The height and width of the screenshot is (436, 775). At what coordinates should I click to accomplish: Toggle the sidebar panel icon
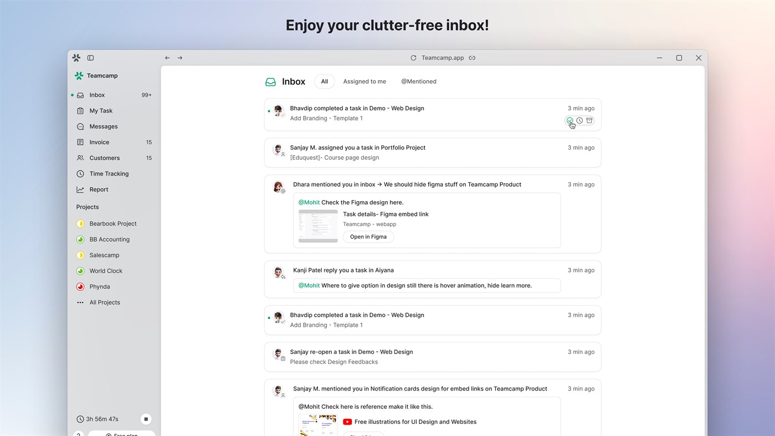pyautogui.click(x=90, y=58)
